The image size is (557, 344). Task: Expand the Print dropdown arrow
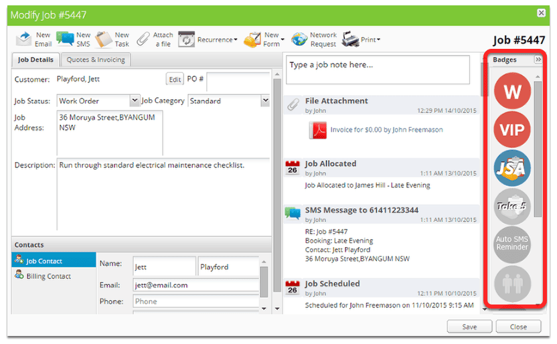[378, 39]
